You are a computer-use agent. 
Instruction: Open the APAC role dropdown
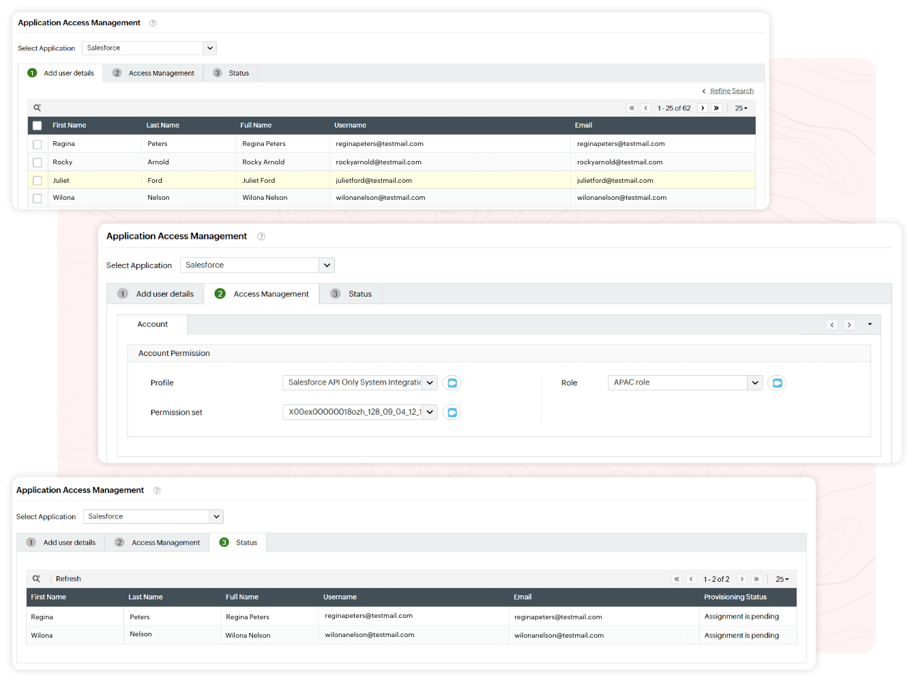[755, 383]
